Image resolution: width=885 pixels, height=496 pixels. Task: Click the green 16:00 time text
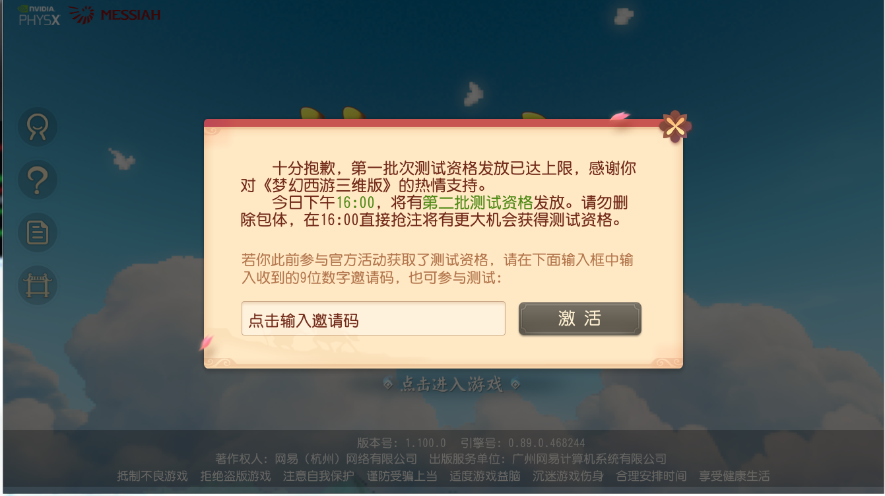[x=356, y=202]
